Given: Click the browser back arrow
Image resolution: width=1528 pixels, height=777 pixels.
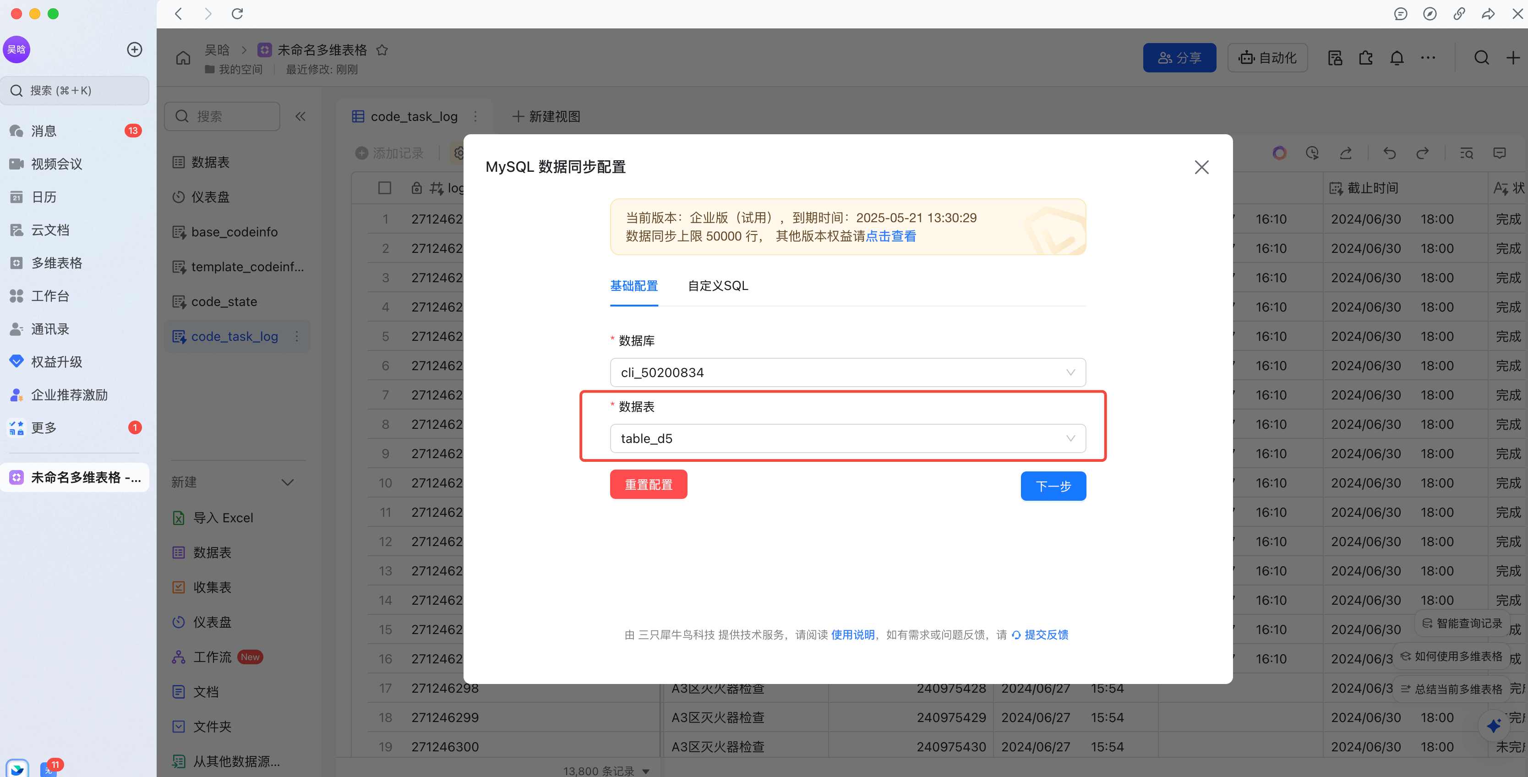Looking at the screenshot, I should click(x=178, y=14).
